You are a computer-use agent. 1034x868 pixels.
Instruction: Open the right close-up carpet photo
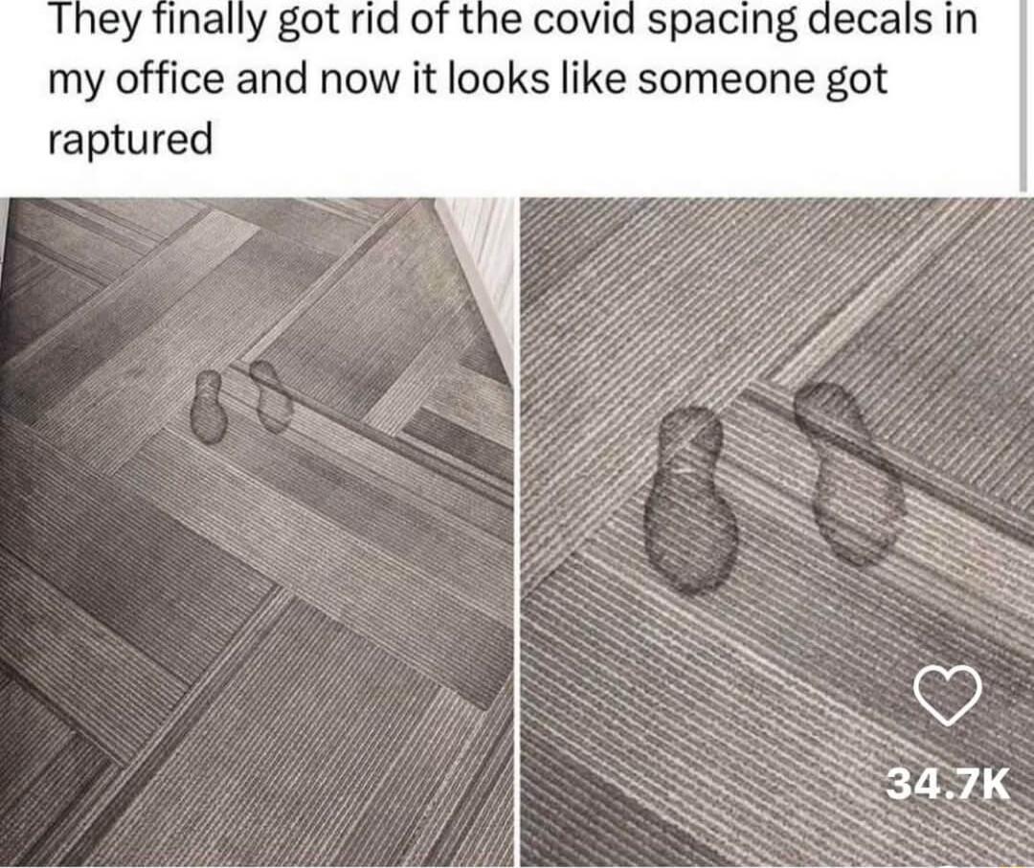click(x=776, y=532)
